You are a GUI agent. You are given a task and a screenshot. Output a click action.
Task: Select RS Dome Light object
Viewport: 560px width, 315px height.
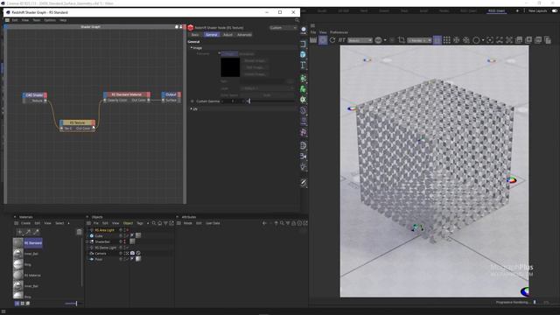tap(106, 248)
